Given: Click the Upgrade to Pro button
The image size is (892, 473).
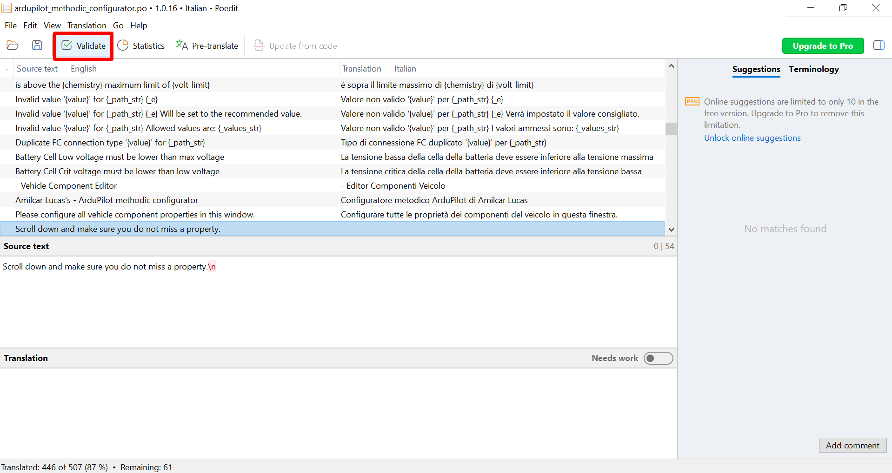Looking at the screenshot, I should pyautogui.click(x=823, y=46).
